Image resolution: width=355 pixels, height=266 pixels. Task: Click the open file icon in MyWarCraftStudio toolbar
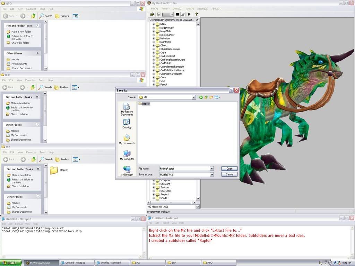(x=152, y=14)
